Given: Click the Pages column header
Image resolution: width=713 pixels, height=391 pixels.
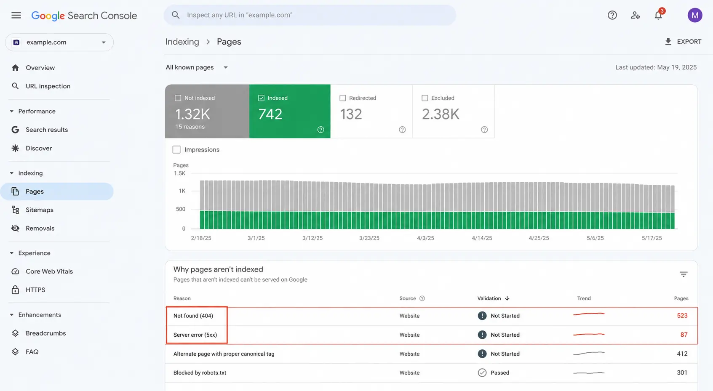Looking at the screenshot, I should [x=681, y=298].
